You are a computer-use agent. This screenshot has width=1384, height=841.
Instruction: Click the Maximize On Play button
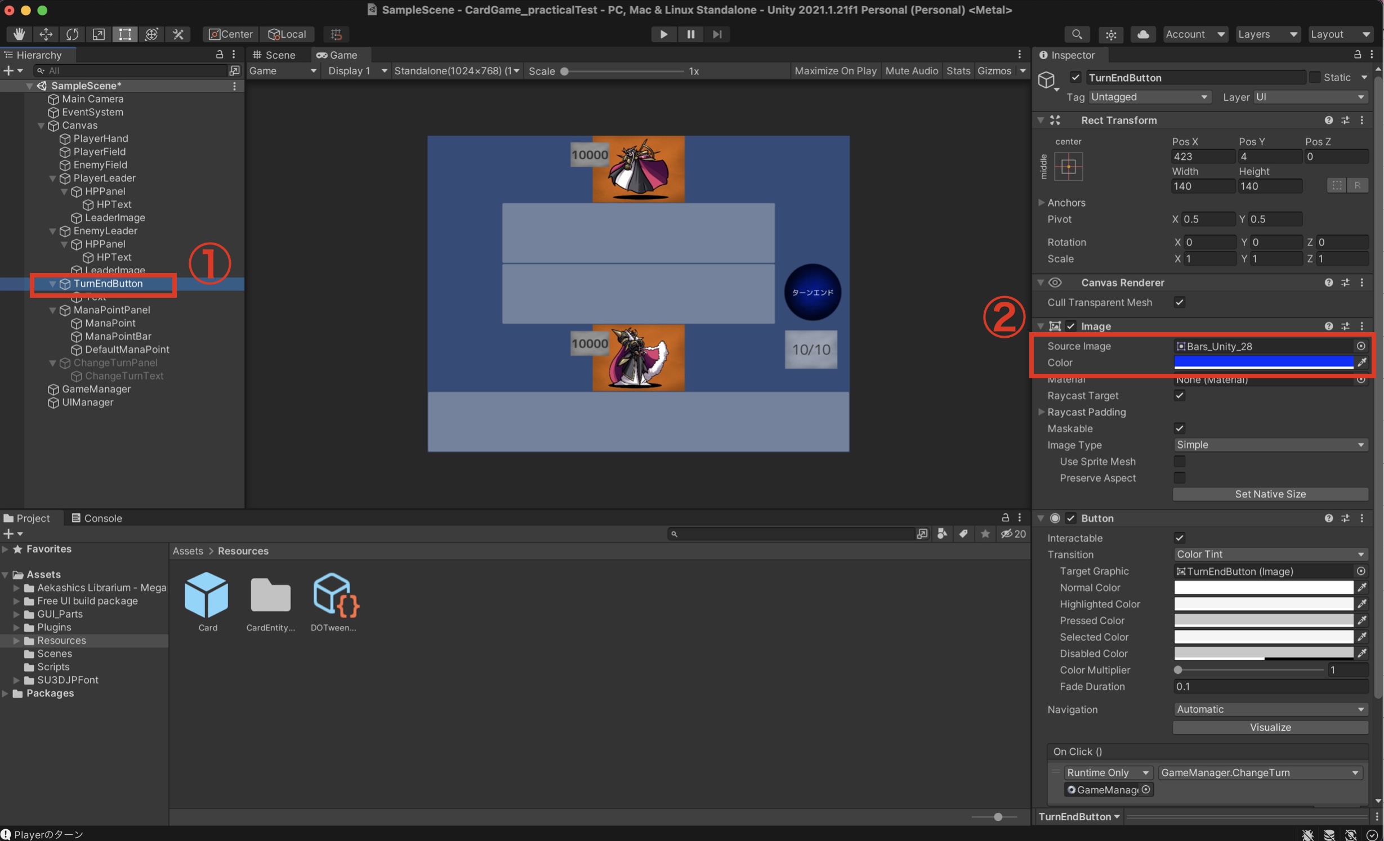pyautogui.click(x=835, y=71)
